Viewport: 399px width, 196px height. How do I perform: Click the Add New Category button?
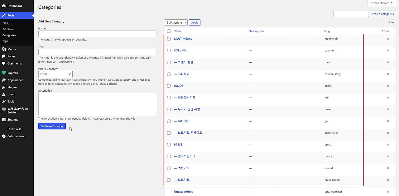52,126
